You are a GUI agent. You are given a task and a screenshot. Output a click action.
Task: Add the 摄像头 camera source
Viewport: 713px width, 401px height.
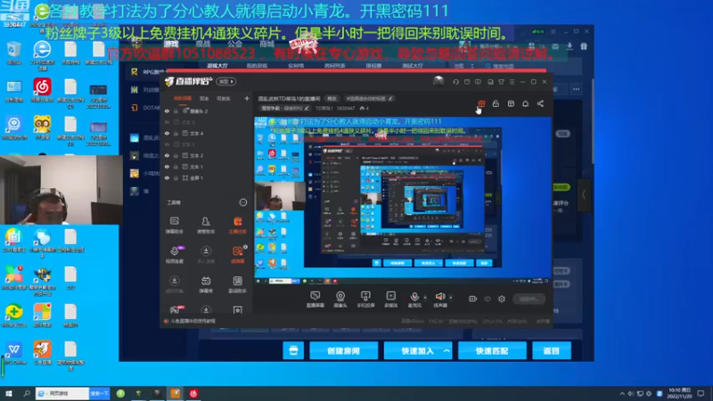pyautogui.click(x=340, y=299)
